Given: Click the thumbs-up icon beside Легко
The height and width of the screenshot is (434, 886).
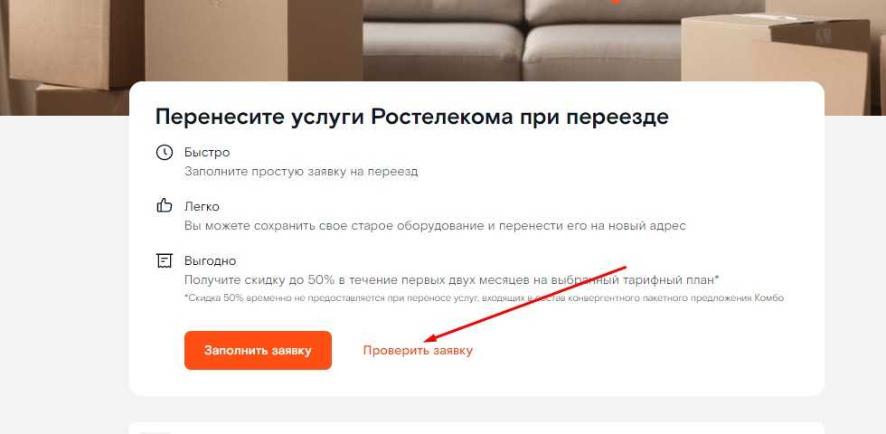Looking at the screenshot, I should [x=164, y=206].
